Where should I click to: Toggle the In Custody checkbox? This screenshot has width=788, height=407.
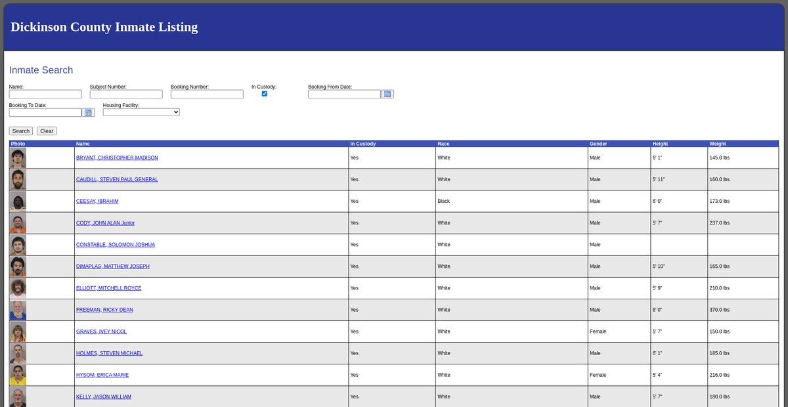(x=264, y=94)
